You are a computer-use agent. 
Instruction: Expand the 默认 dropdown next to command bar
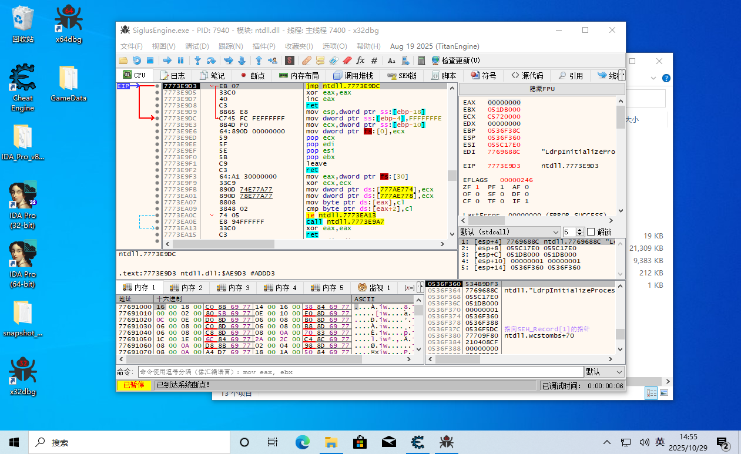(603, 372)
